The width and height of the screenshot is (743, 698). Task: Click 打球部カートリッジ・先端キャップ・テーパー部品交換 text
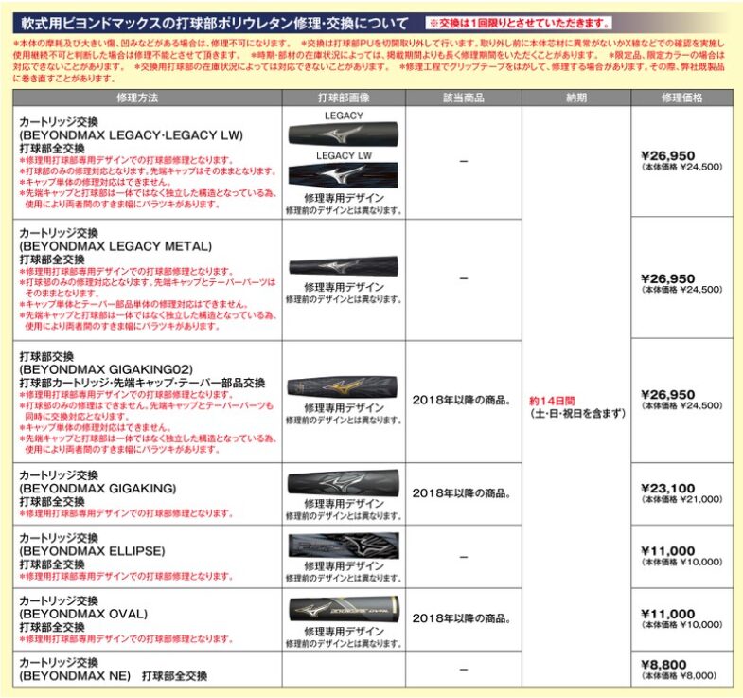(142, 383)
